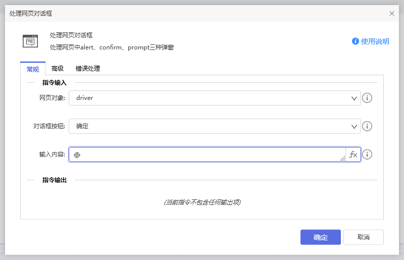
Task: Expand the 网页对象 dropdown chevron arrow
Action: click(354, 98)
